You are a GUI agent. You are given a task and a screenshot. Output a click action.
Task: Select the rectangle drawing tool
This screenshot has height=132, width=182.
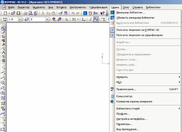coord(3,129)
